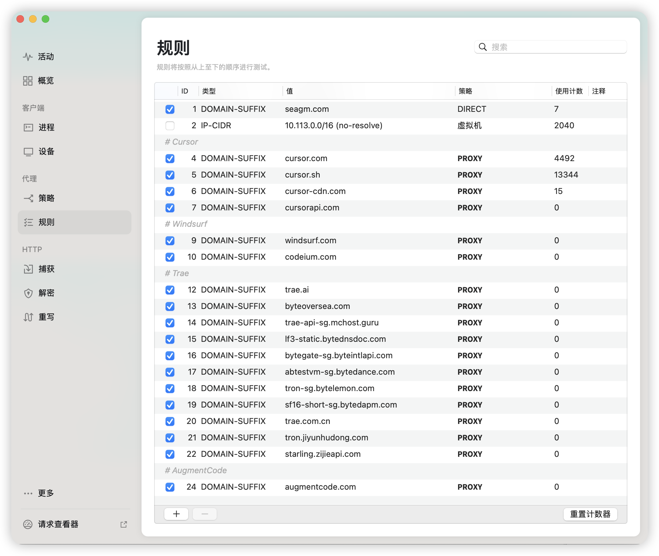
Task: Click the external link icon beside 请求查看器
Action: (124, 524)
